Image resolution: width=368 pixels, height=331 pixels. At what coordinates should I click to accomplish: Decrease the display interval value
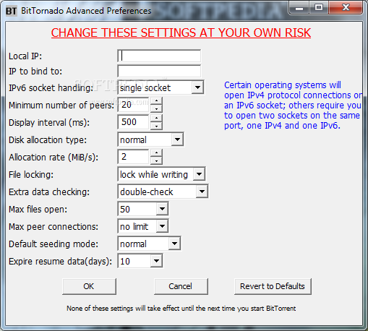pyautogui.click(x=157, y=126)
